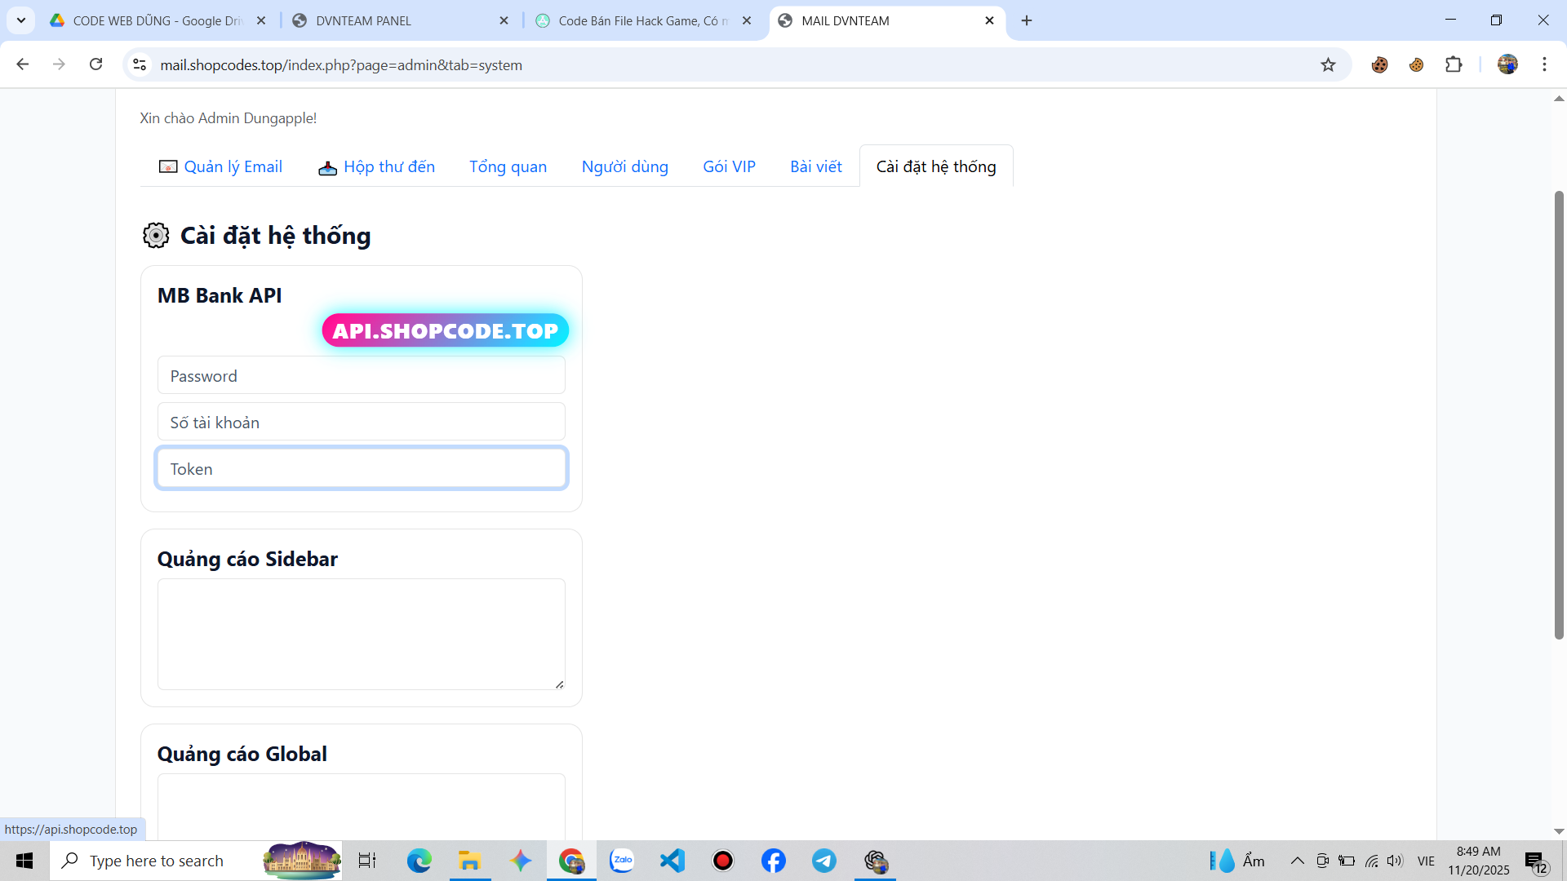The width and height of the screenshot is (1567, 881).
Task: Click the API.SHOPCODE.TOP badge link
Action: coord(445,330)
